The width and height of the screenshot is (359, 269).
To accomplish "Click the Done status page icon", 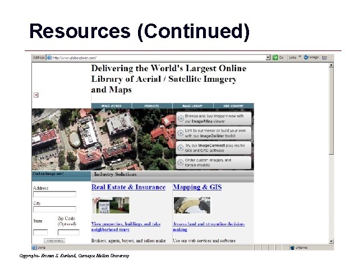I will tap(34, 248).
